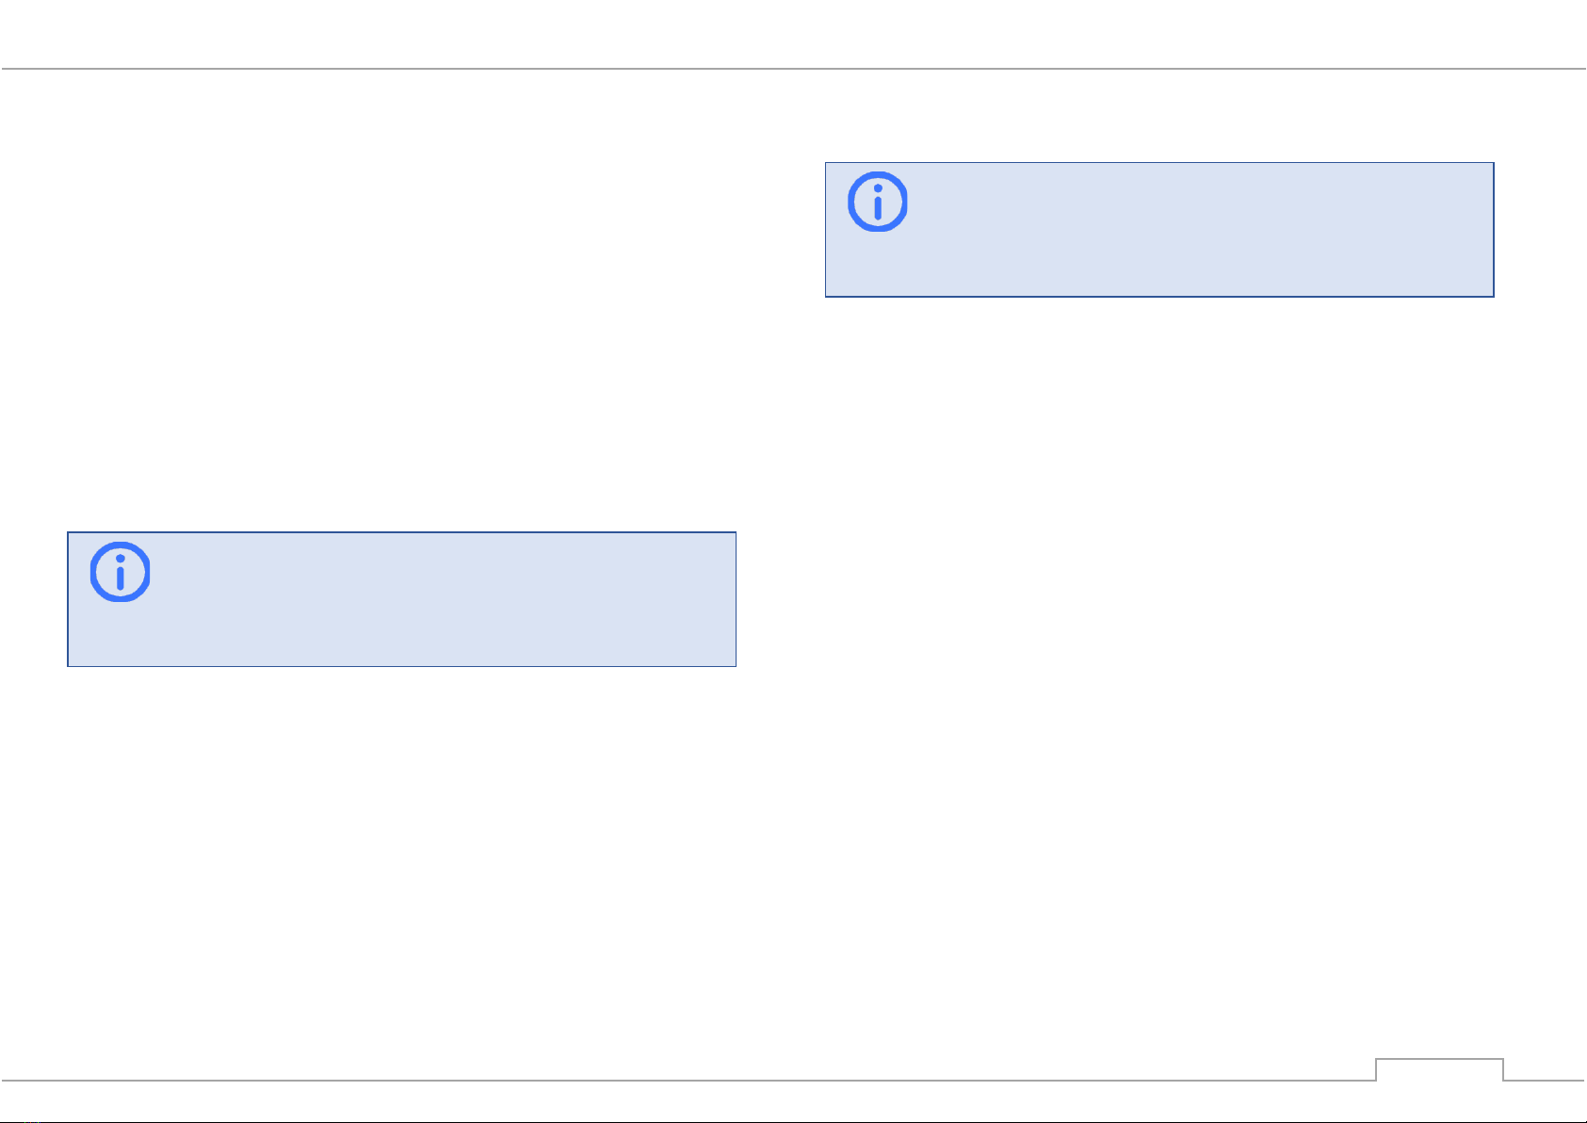
Task: Click the right edge of the left note box
Action: (x=736, y=599)
